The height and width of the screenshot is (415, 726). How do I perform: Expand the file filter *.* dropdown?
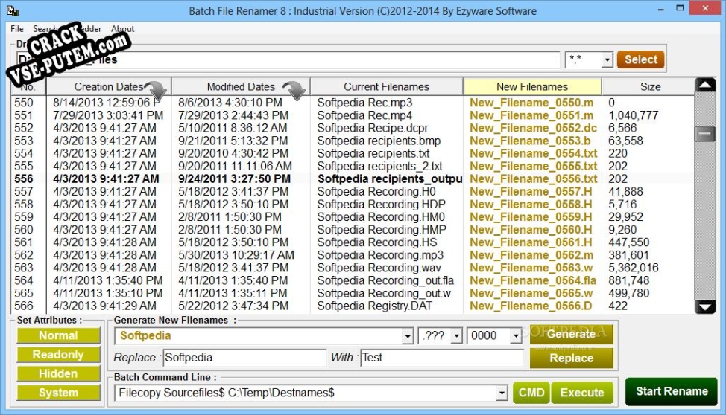tap(607, 59)
